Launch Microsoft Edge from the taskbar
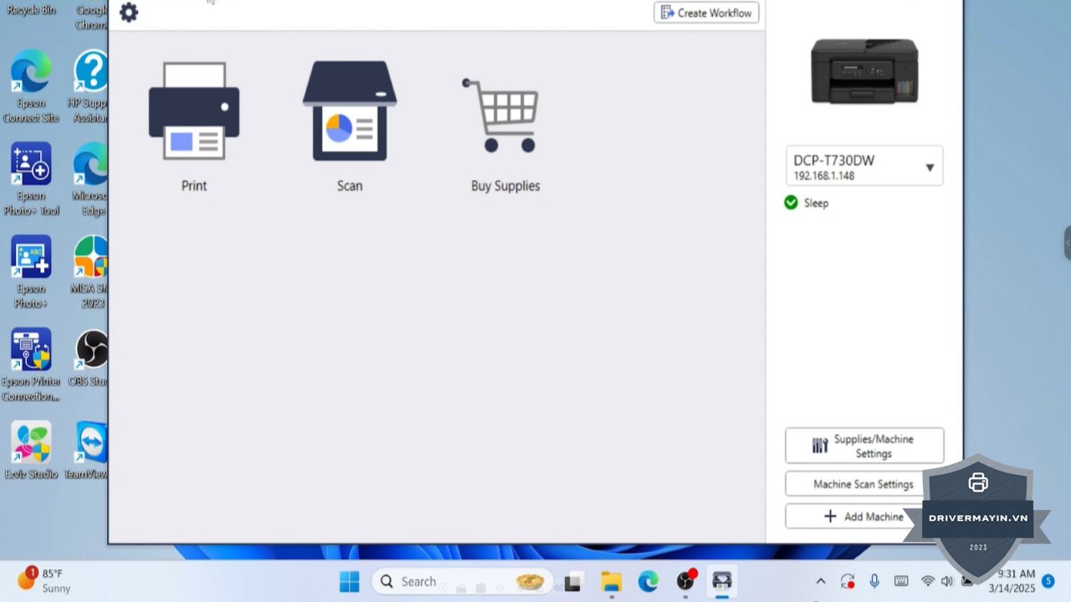The height and width of the screenshot is (602, 1071). 648,581
